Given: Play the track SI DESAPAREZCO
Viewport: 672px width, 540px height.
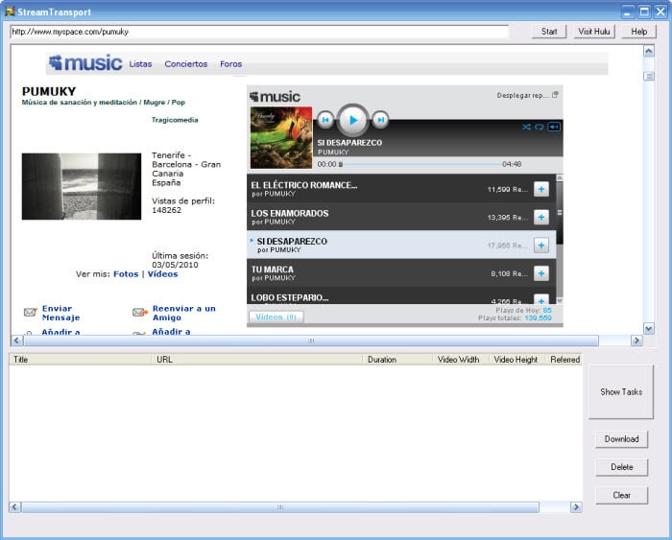Looking at the screenshot, I should coord(352,120).
